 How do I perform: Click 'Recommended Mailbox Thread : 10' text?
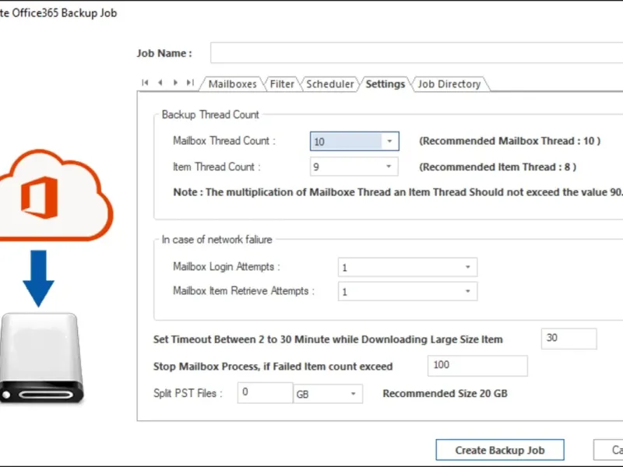pyautogui.click(x=510, y=141)
